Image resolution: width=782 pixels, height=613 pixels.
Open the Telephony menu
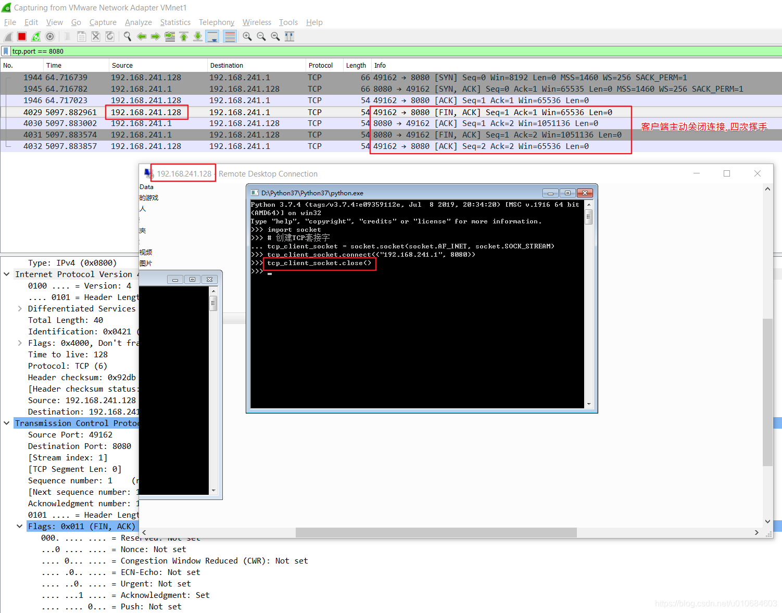(x=217, y=22)
